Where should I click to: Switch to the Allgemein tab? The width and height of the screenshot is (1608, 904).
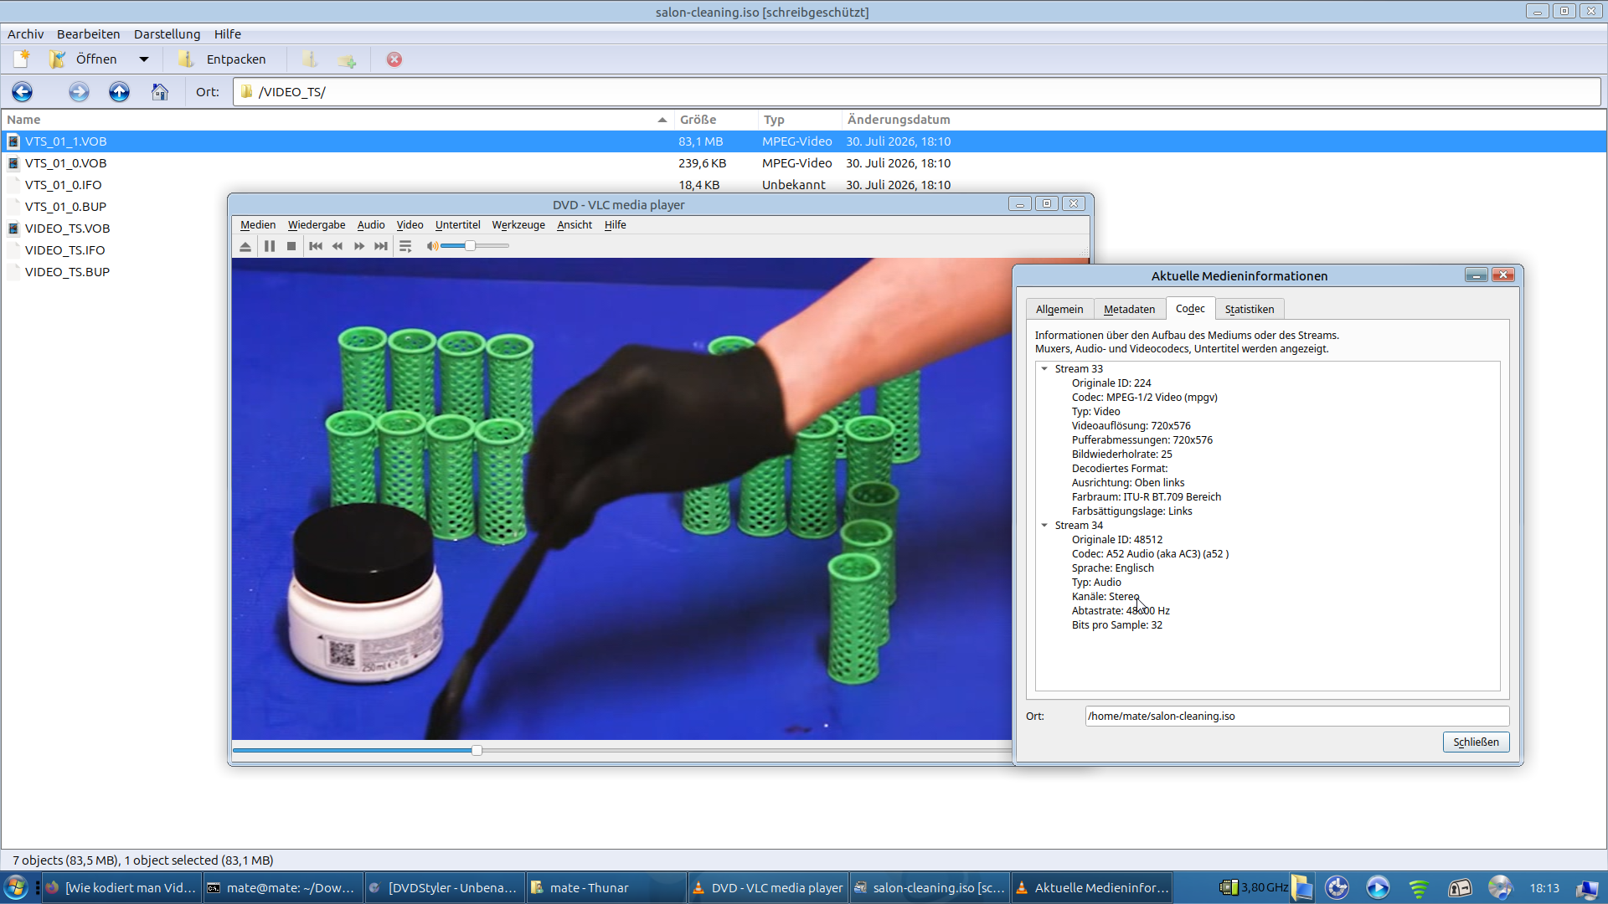[x=1059, y=310]
